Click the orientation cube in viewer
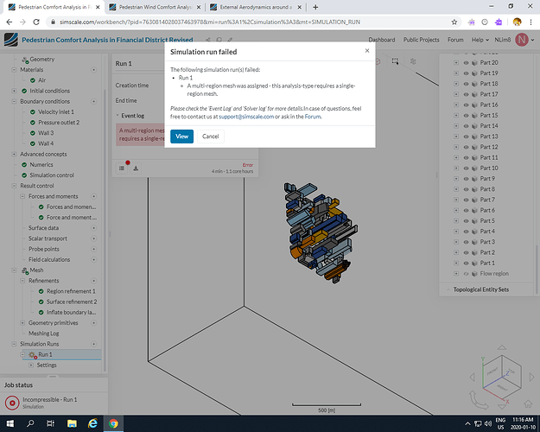Screen dimensions: 540x432 (x=502, y=376)
